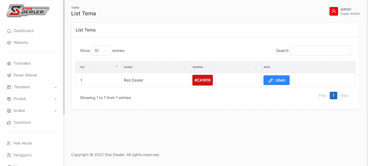Viewport: 368px width, 166px height.
Task: Click the Hak Akses user icon
Action: coord(9,143)
